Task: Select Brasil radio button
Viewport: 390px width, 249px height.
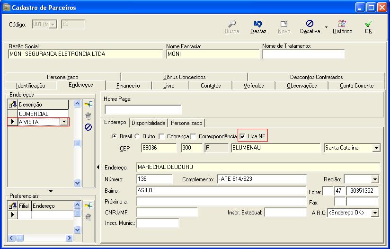Action: [114, 136]
